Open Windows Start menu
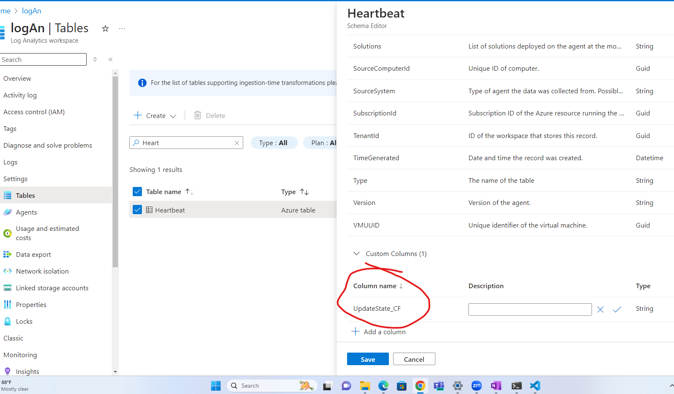This screenshot has width=674, height=394. click(216, 386)
